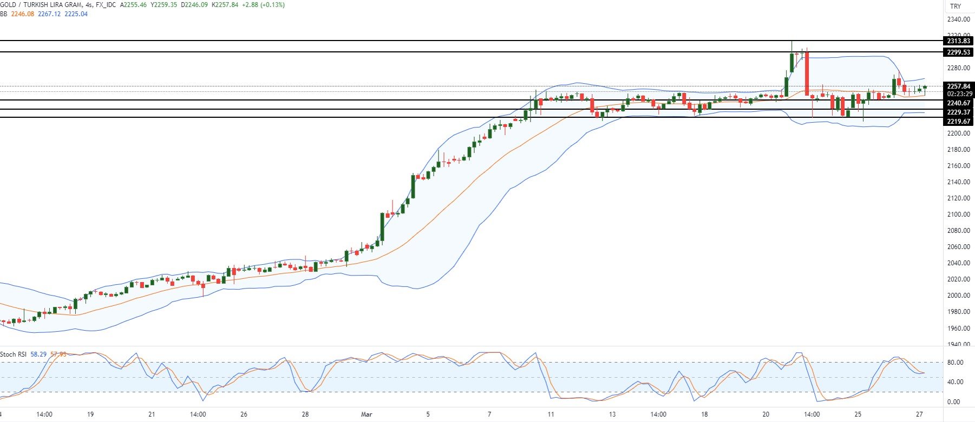This screenshot has height=422, width=975.
Task: Click BB basis value 2246.08
Action: (22, 14)
